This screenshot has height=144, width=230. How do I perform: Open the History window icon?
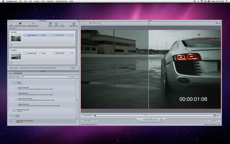pos(50,24)
